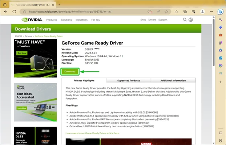The image size is (226, 145).
Task: Open Collections icon in toolbar
Action: point(185,12)
